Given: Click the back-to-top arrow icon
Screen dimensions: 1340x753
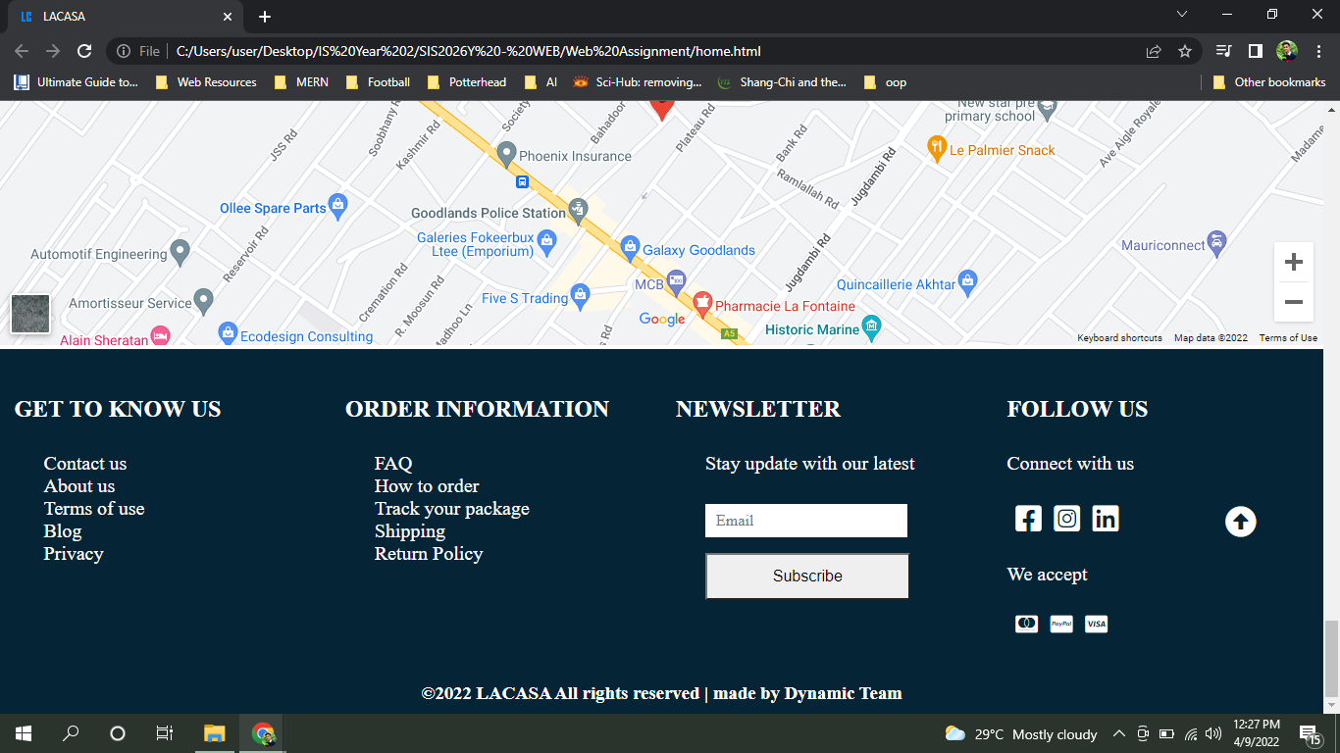Looking at the screenshot, I should [1240, 522].
